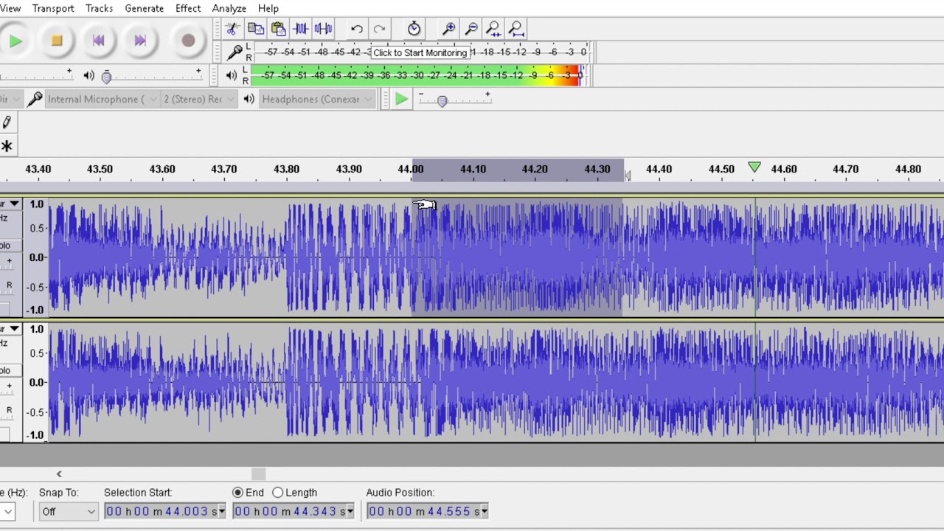Toggle the Sync-Lock clock icon
Screen dimensions: 944x531
pos(414,29)
